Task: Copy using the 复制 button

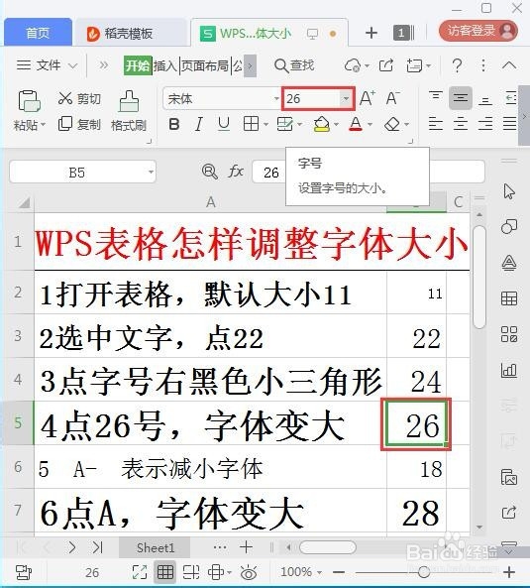Action: (79, 124)
